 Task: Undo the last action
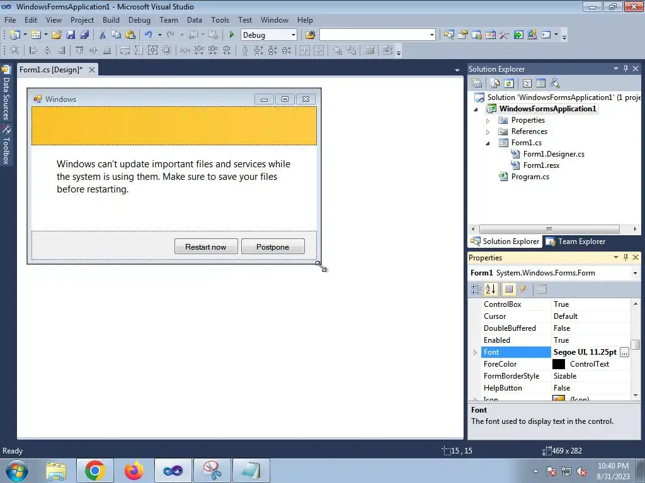(149, 35)
